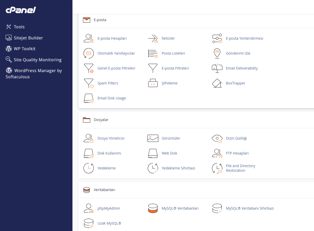Click the File and Directory Restoration icon

pyautogui.click(x=217, y=168)
